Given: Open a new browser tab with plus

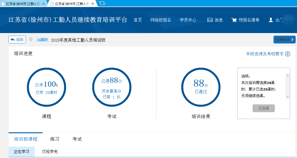Looking at the screenshot, I should [x=102, y=3].
